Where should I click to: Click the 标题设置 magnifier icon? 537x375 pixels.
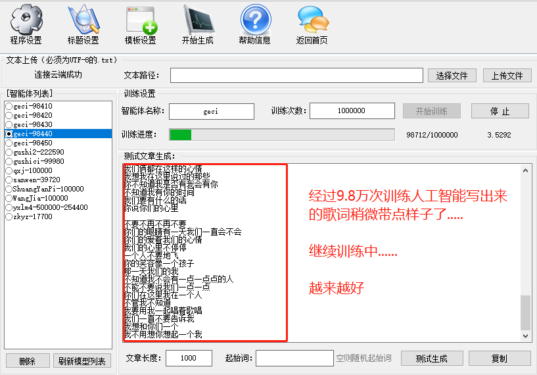point(83,20)
